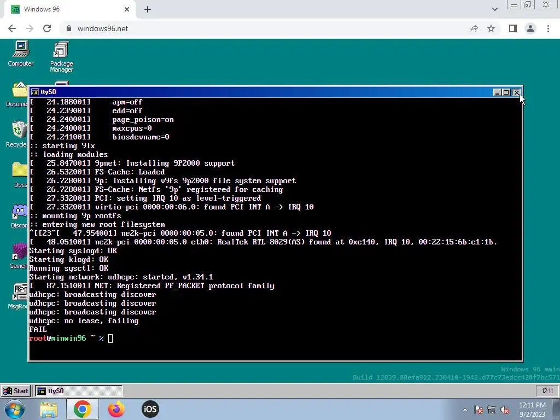Open a new browser tab
This screenshot has width=560, height=420.
148,10
